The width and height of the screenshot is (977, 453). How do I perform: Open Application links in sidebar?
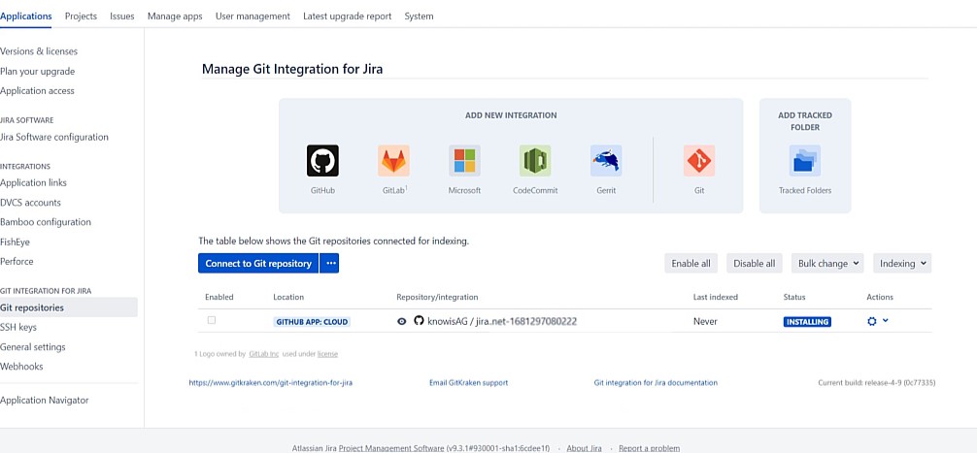(x=34, y=183)
